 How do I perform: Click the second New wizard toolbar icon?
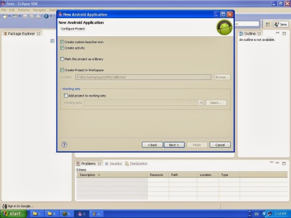tap(15, 16)
